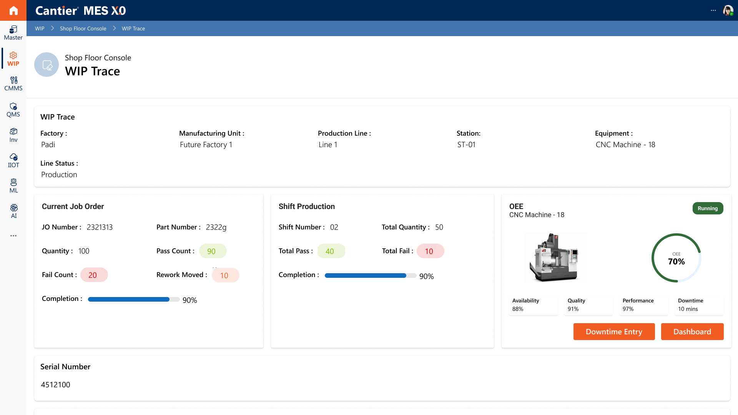Select the WIP Trace breadcrumb item

click(x=133, y=28)
